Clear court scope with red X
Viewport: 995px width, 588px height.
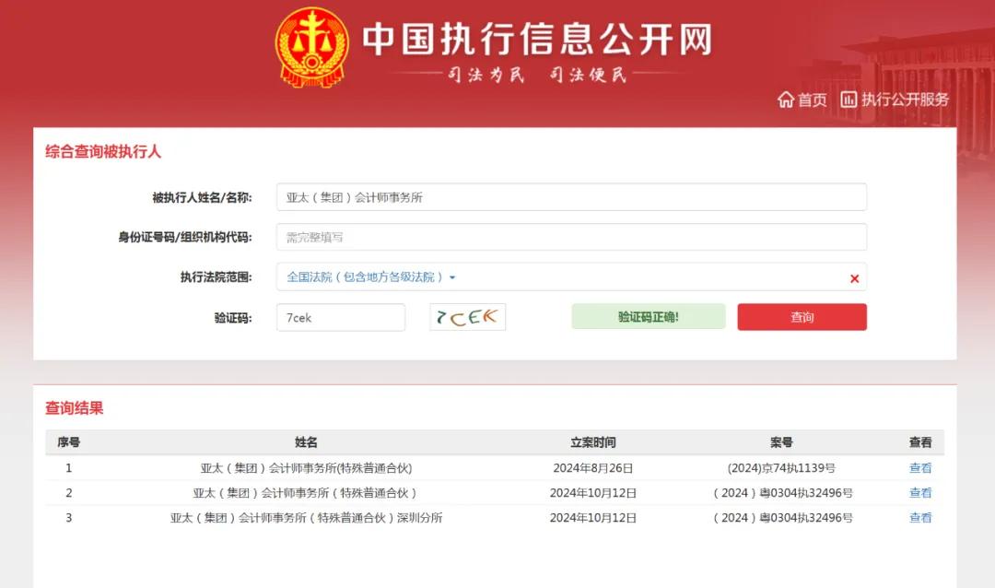[x=854, y=278]
